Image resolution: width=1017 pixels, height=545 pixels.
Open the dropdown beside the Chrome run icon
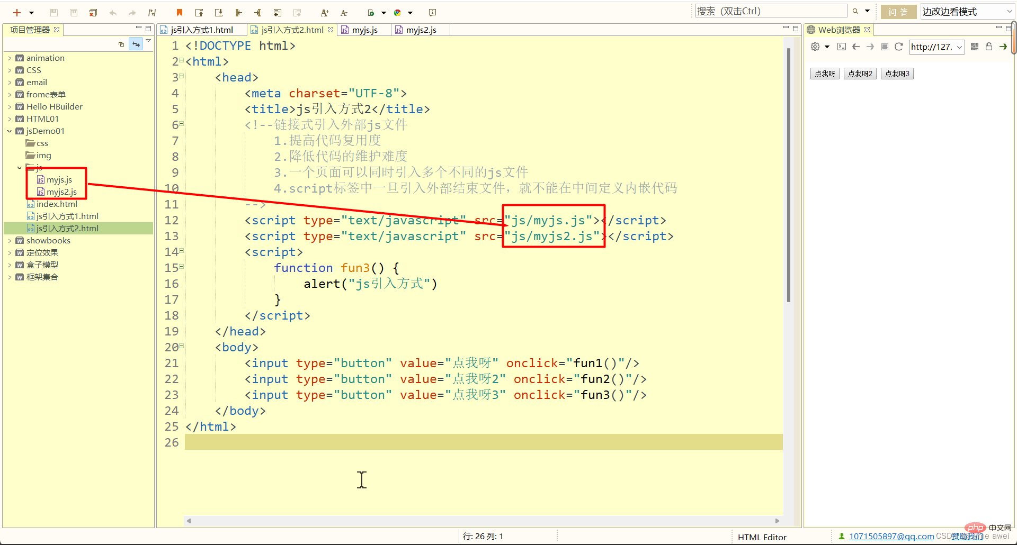pos(410,13)
